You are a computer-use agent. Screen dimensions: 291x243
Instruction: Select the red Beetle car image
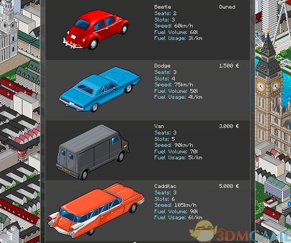click(96, 30)
